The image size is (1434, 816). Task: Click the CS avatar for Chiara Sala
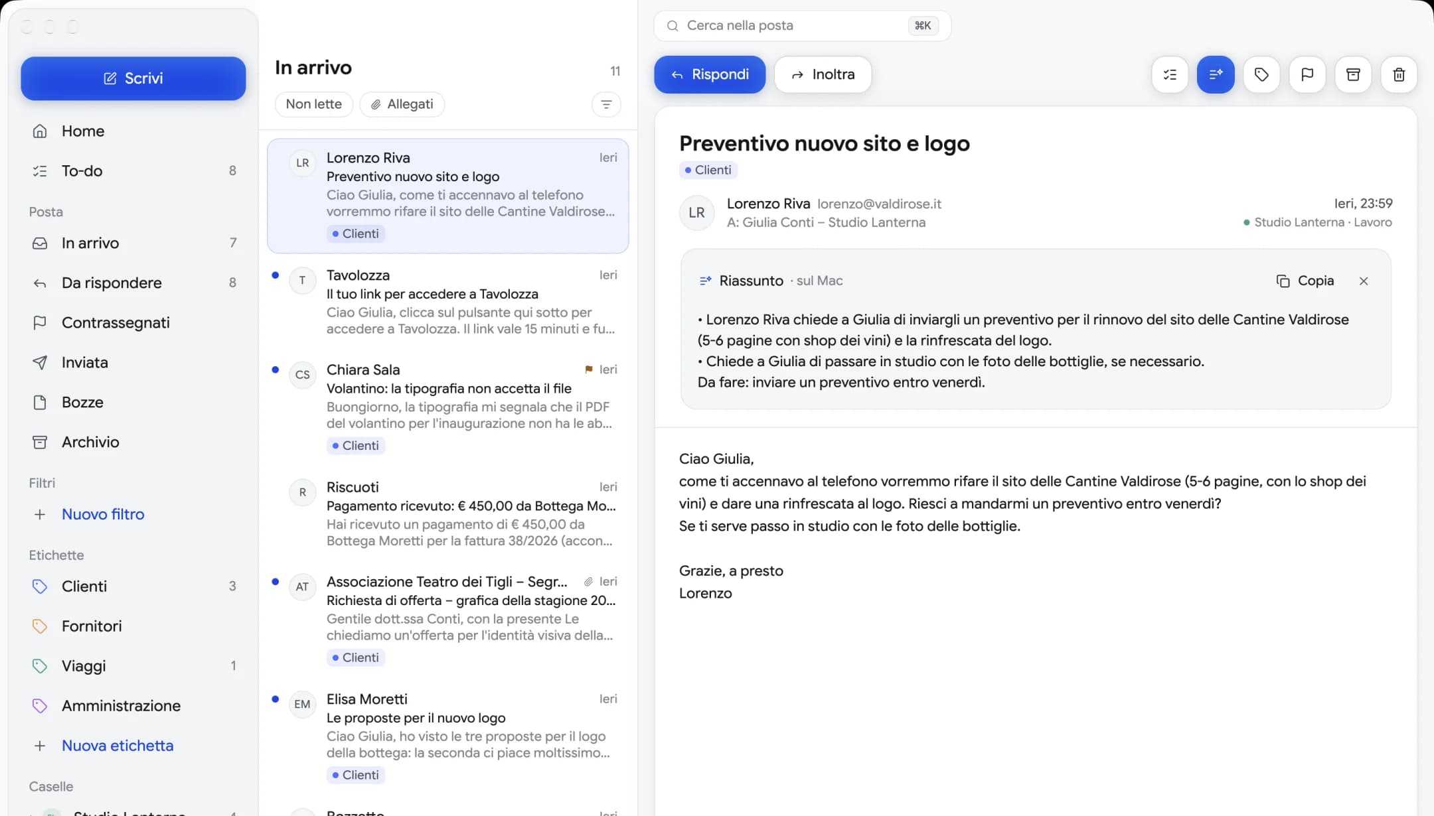coord(303,375)
